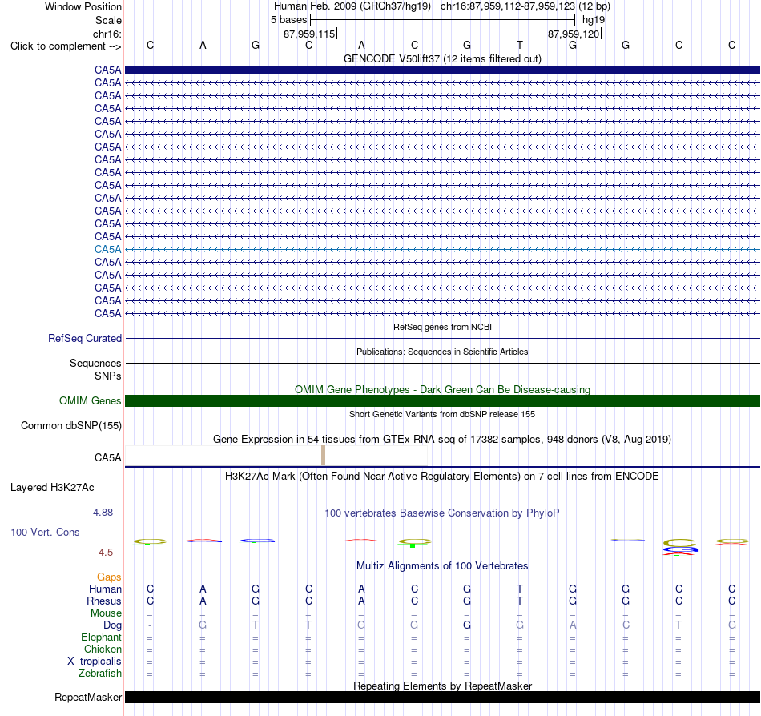Image resolution: width=761 pixels, height=716 pixels.
Task: Click the Chicken alignment row label
Action: (x=103, y=649)
